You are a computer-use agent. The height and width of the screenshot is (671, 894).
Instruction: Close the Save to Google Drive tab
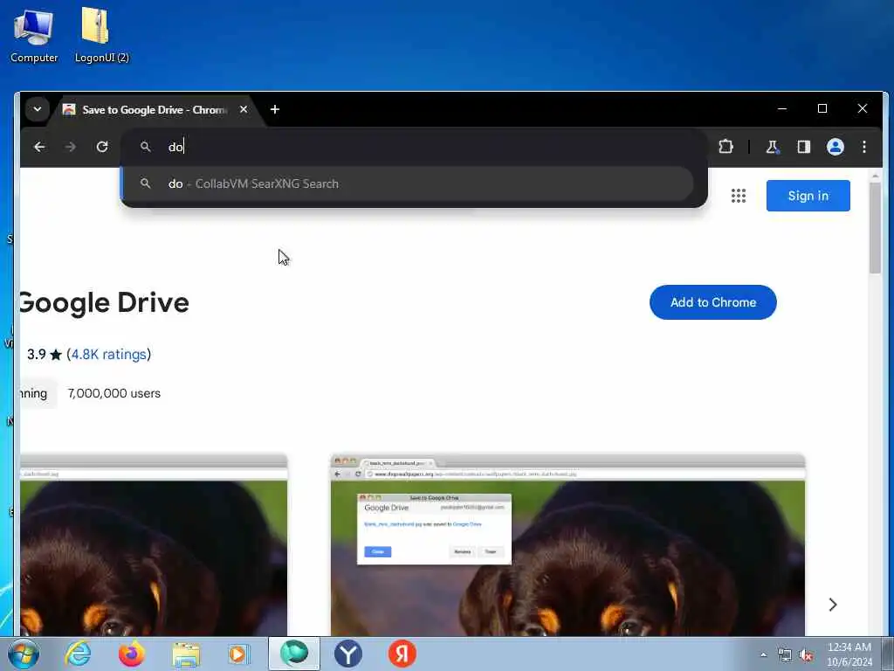point(244,109)
